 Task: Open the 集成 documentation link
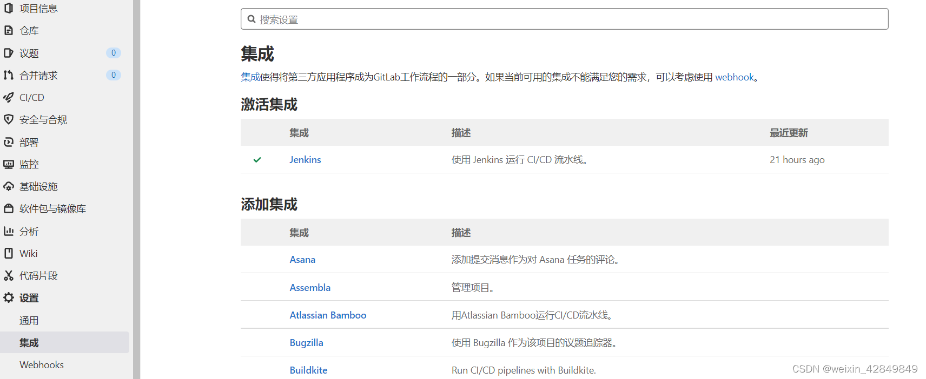click(250, 77)
